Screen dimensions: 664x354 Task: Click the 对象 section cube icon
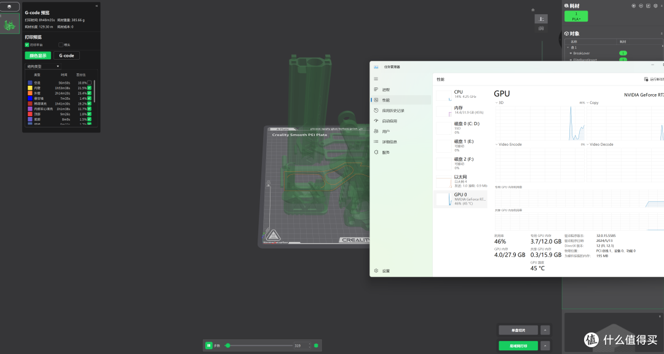pos(567,33)
